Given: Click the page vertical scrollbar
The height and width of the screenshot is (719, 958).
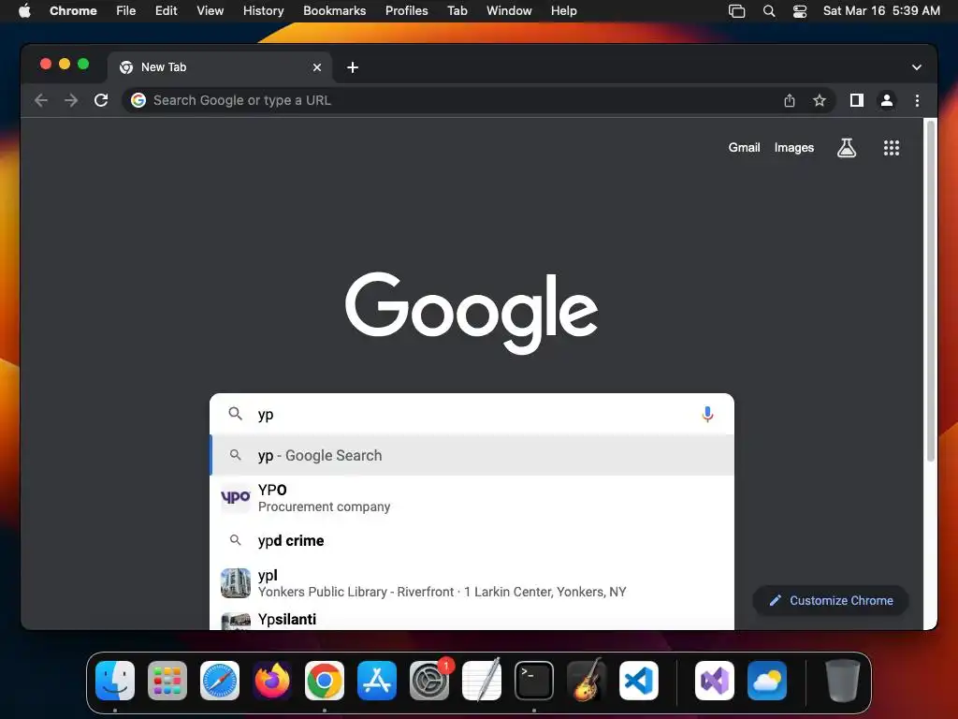Looking at the screenshot, I should pos(931,292).
